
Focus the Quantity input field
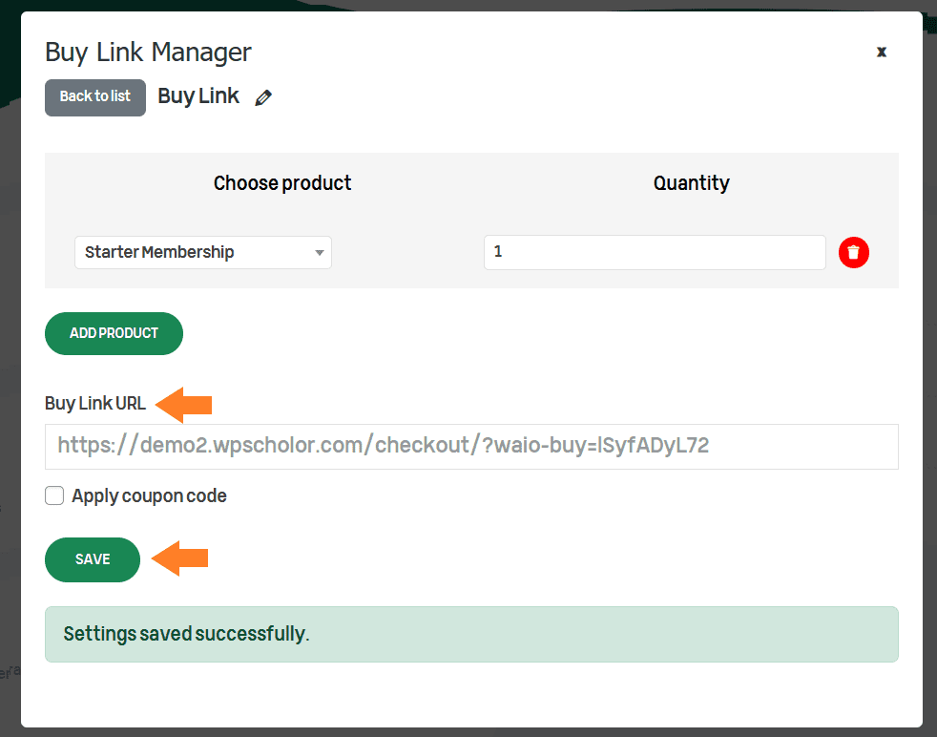tap(655, 252)
